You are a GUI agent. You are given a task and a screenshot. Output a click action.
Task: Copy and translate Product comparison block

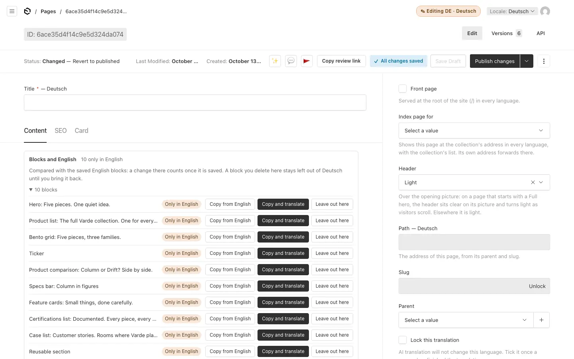[x=283, y=270]
